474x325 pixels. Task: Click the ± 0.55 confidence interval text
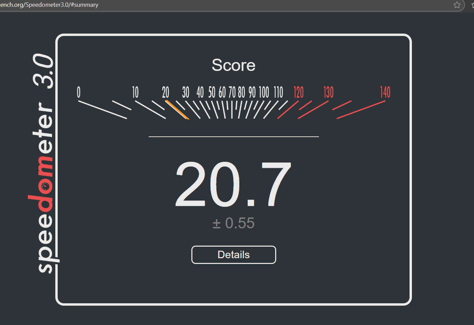click(233, 223)
